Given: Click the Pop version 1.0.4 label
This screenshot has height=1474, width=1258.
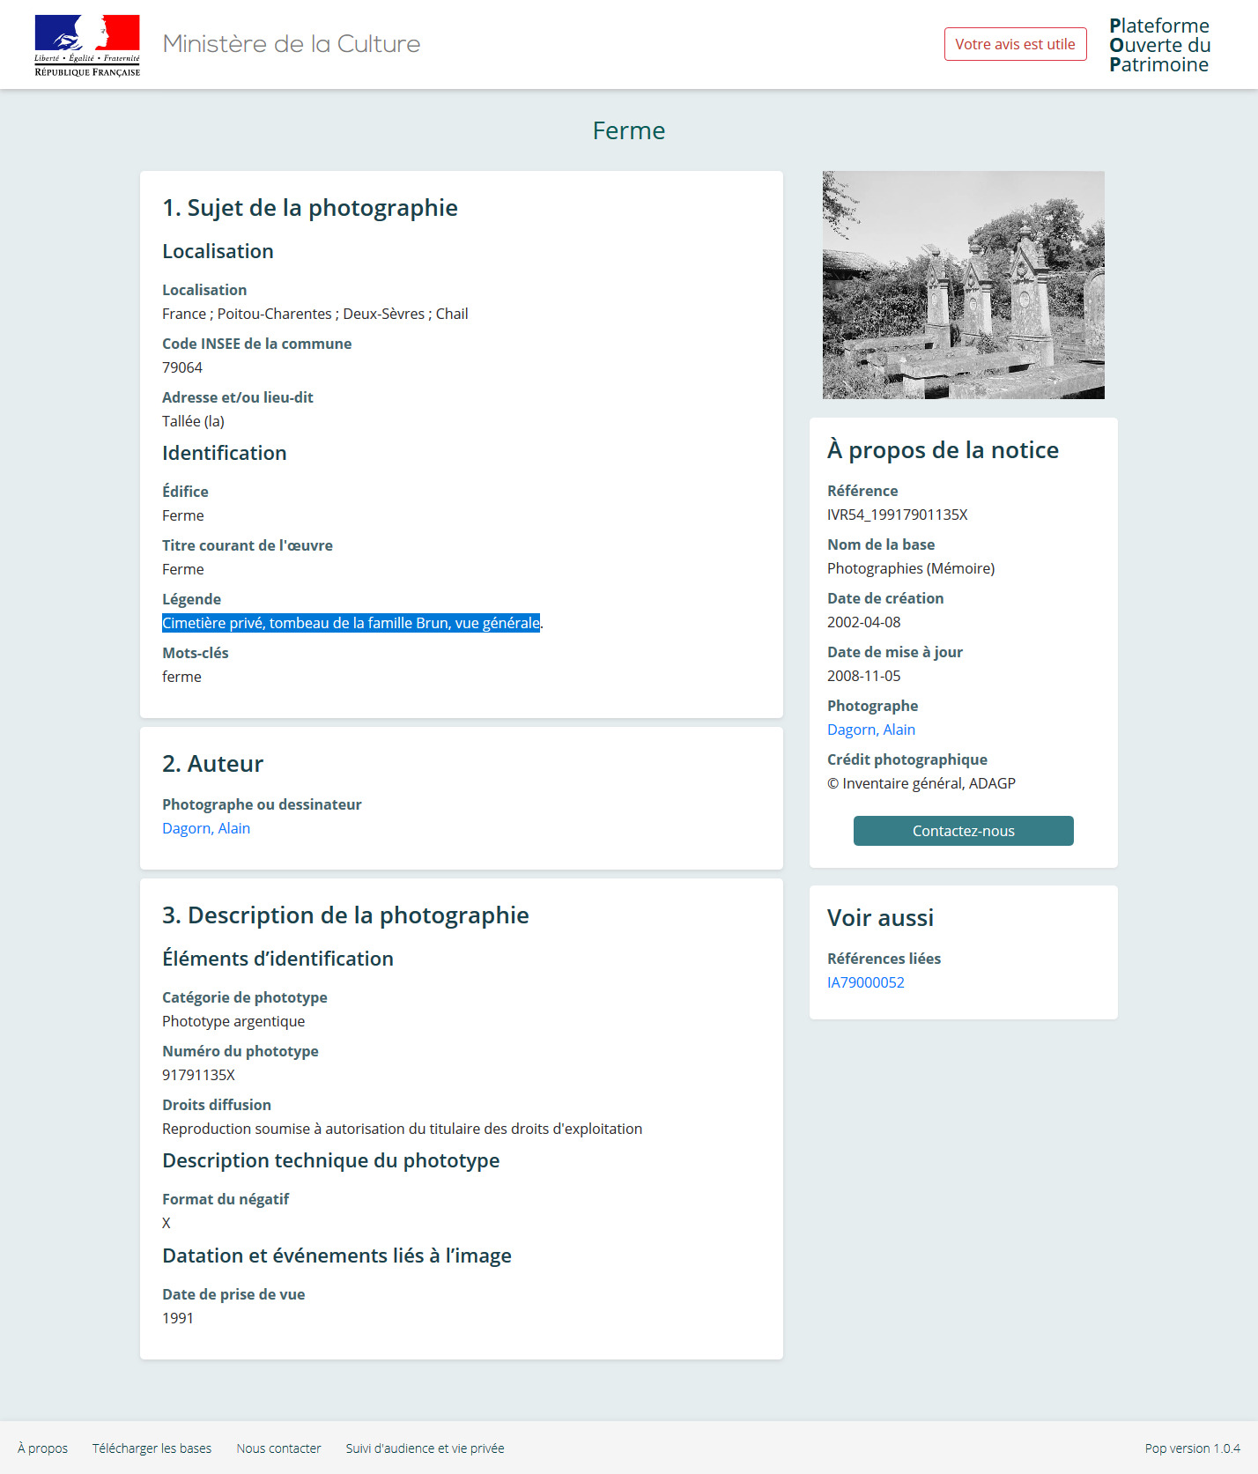Looking at the screenshot, I should point(1192,1448).
